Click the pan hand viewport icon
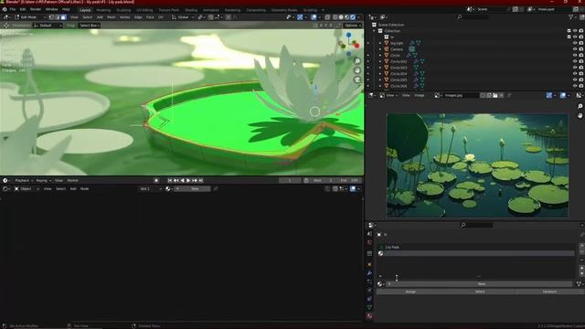The height and width of the screenshot is (329, 585). pos(357,70)
